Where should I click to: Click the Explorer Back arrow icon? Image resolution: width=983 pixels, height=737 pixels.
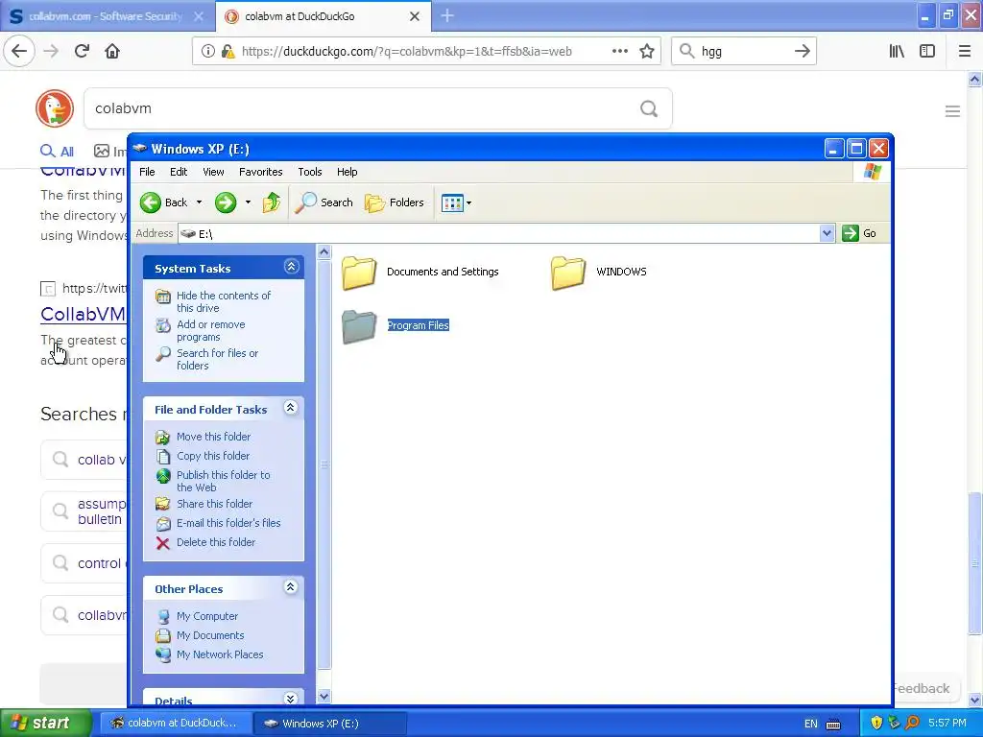[151, 202]
